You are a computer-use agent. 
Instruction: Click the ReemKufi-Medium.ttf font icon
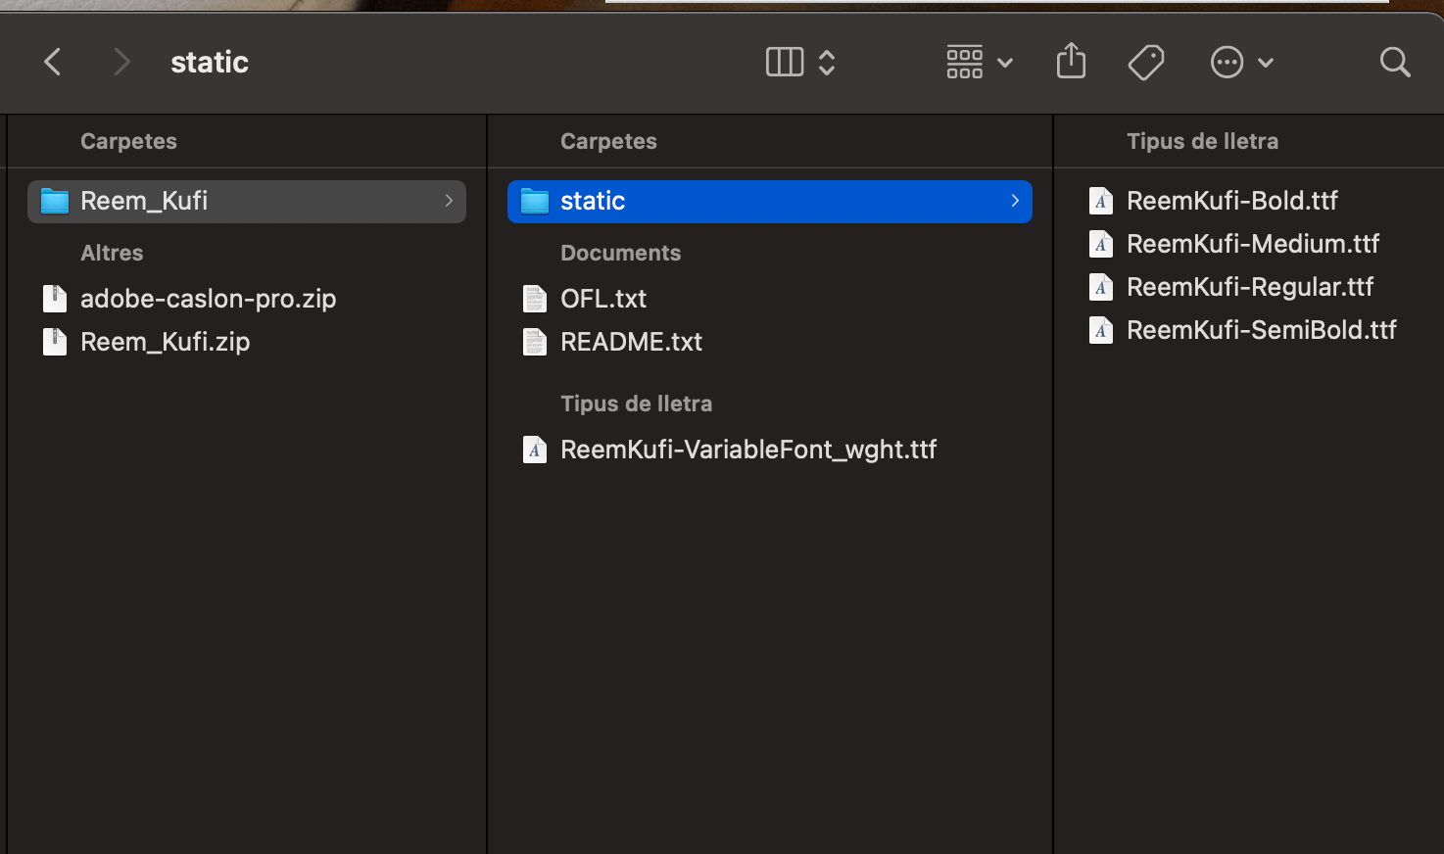(1101, 244)
